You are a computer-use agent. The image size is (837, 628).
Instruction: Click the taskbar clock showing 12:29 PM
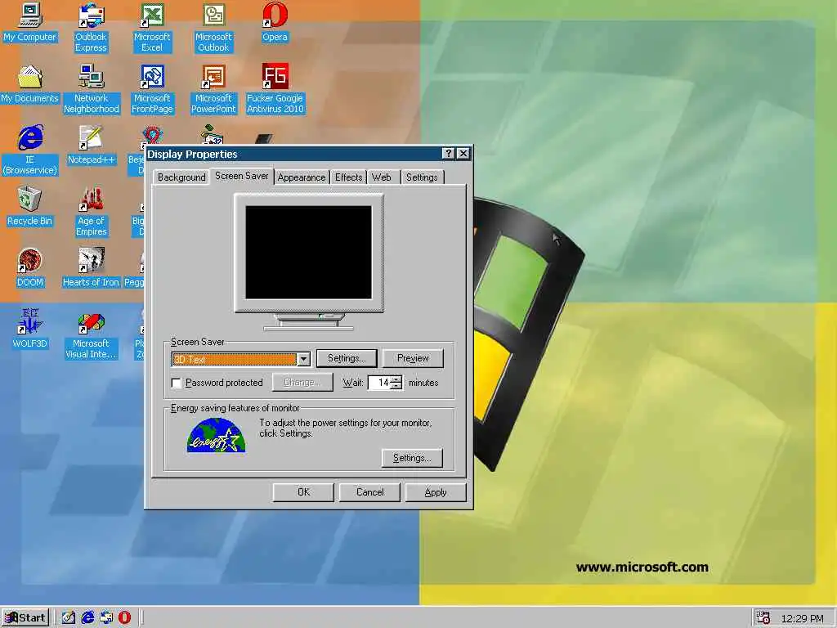pyautogui.click(x=802, y=618)
